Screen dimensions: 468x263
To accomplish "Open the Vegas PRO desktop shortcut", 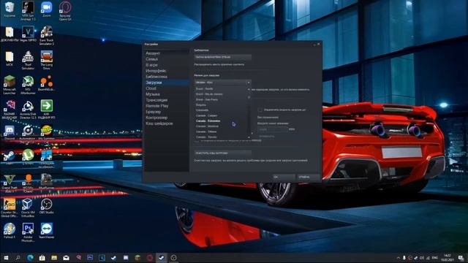I will pyautogui.click(x=28, y=34).
